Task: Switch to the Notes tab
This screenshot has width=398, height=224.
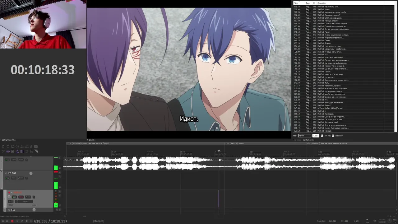Action: (298, 140)
